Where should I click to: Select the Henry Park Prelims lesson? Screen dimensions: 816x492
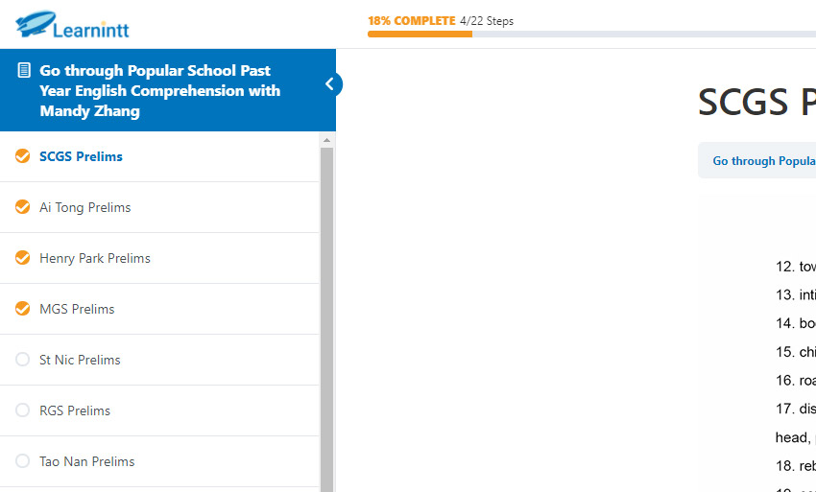point(159,259)
